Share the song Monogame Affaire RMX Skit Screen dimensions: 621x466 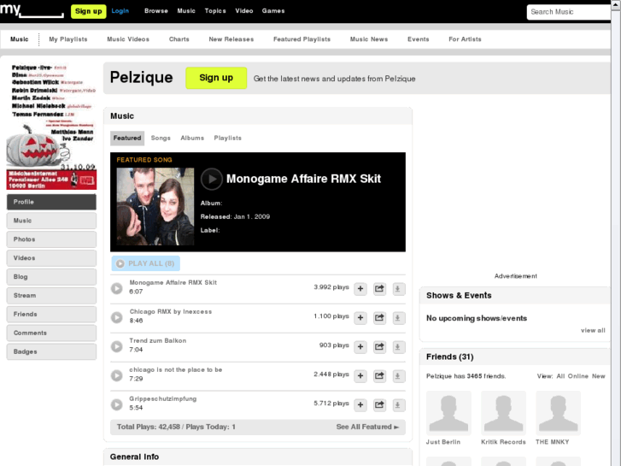click(379, 289)
